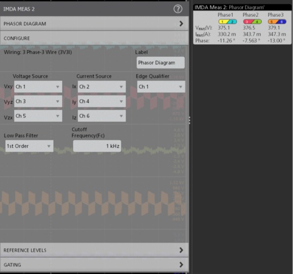Open the Iz current source dropdown
Image resolution: width=293 pixels, height=274 pixels.
(102, 116)
